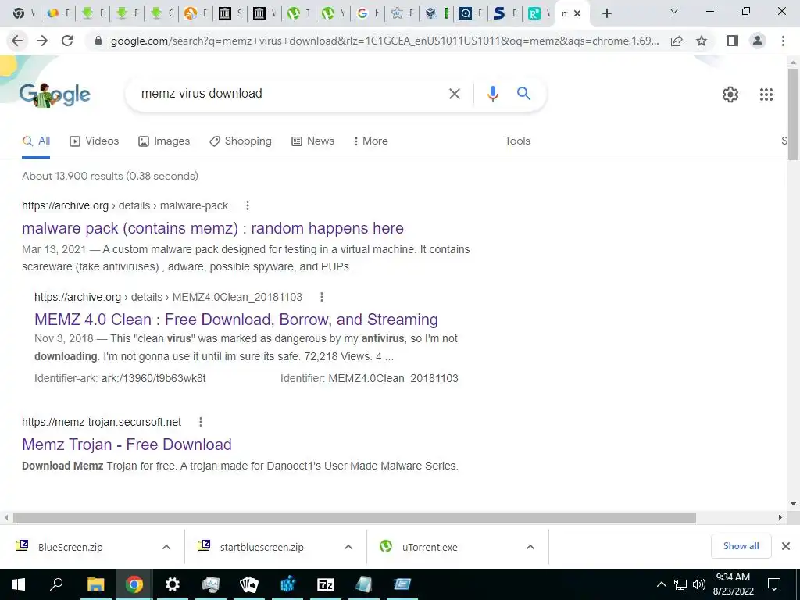Switch to the tab with Google favicon

click(x=362, y=13)
